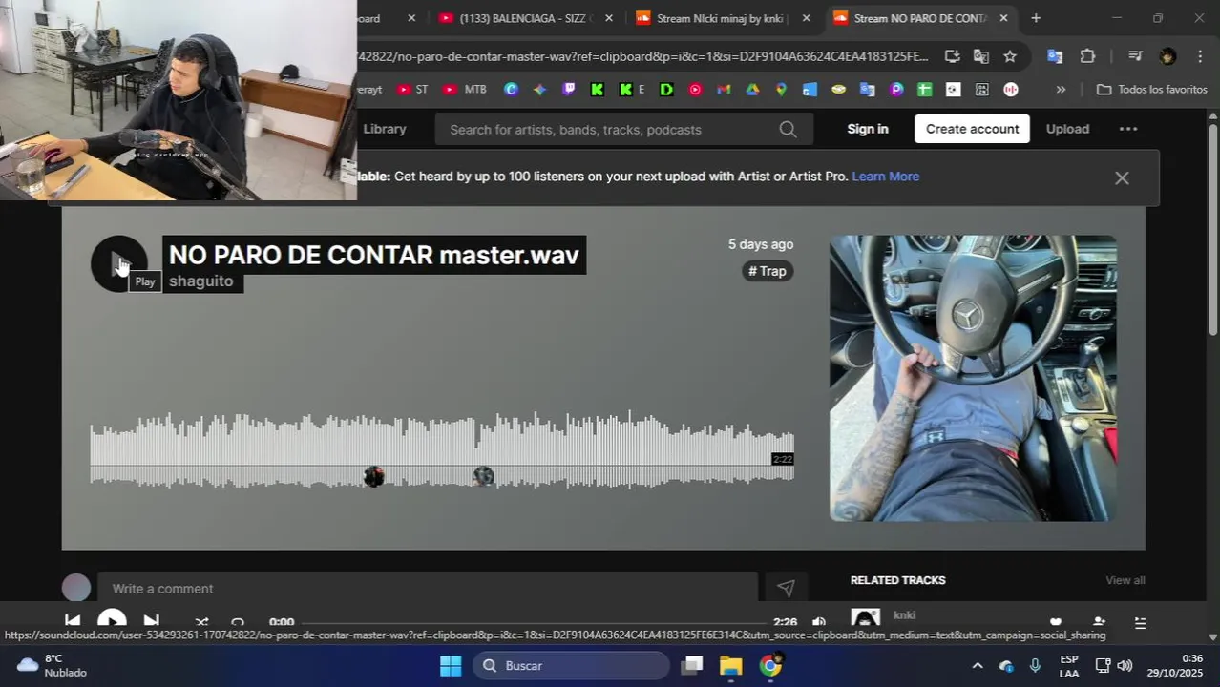Open the Chrome profile avatar
This screenshot has height=687, width=1220.
pos(1167,56)
